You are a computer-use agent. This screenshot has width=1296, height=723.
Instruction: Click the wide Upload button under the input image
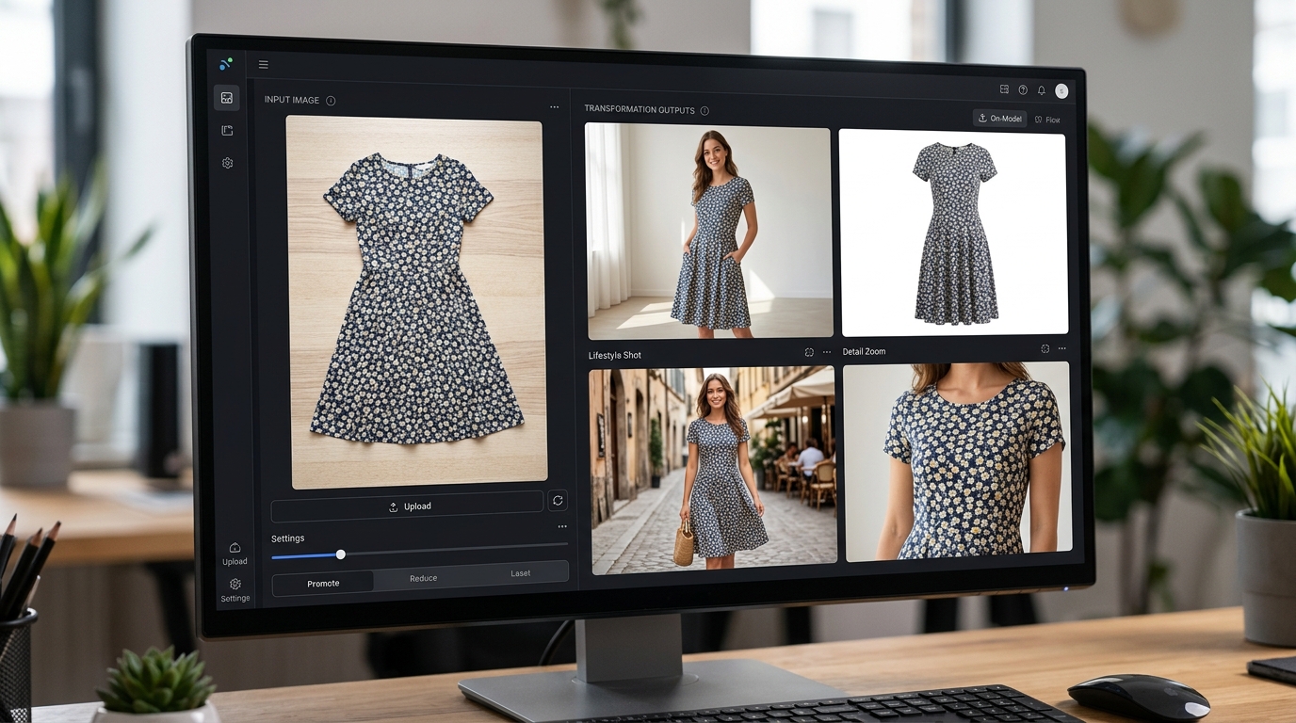click(408, 506)
